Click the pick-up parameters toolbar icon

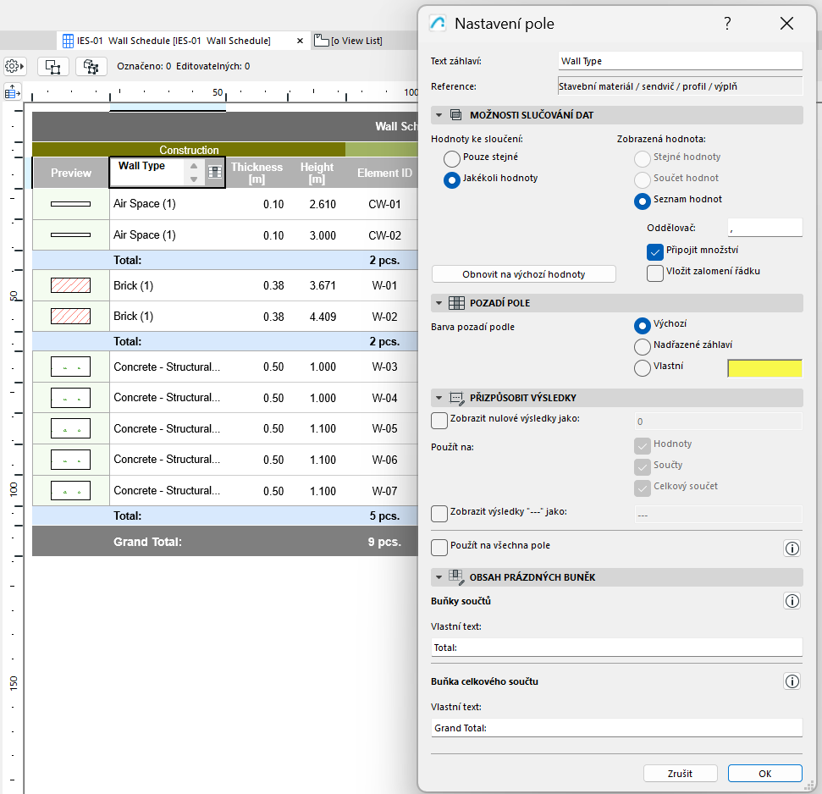click(x=91, y=65)
